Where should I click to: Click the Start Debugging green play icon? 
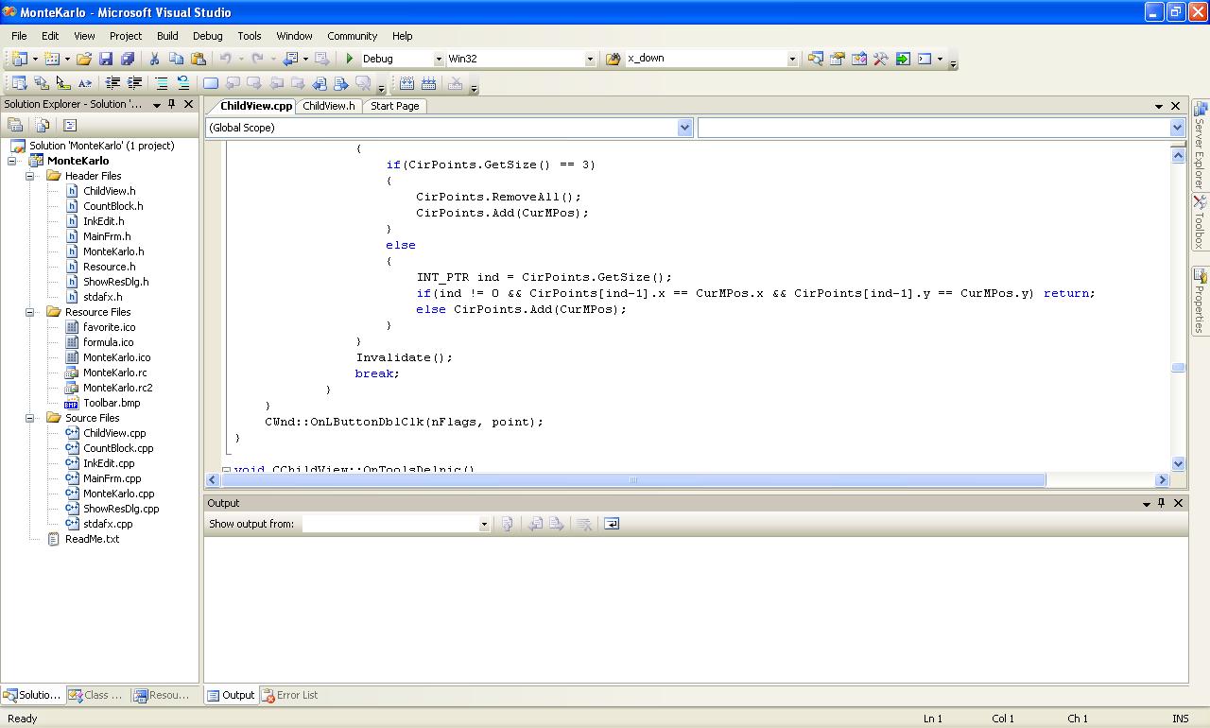click(x=350, y=59)
